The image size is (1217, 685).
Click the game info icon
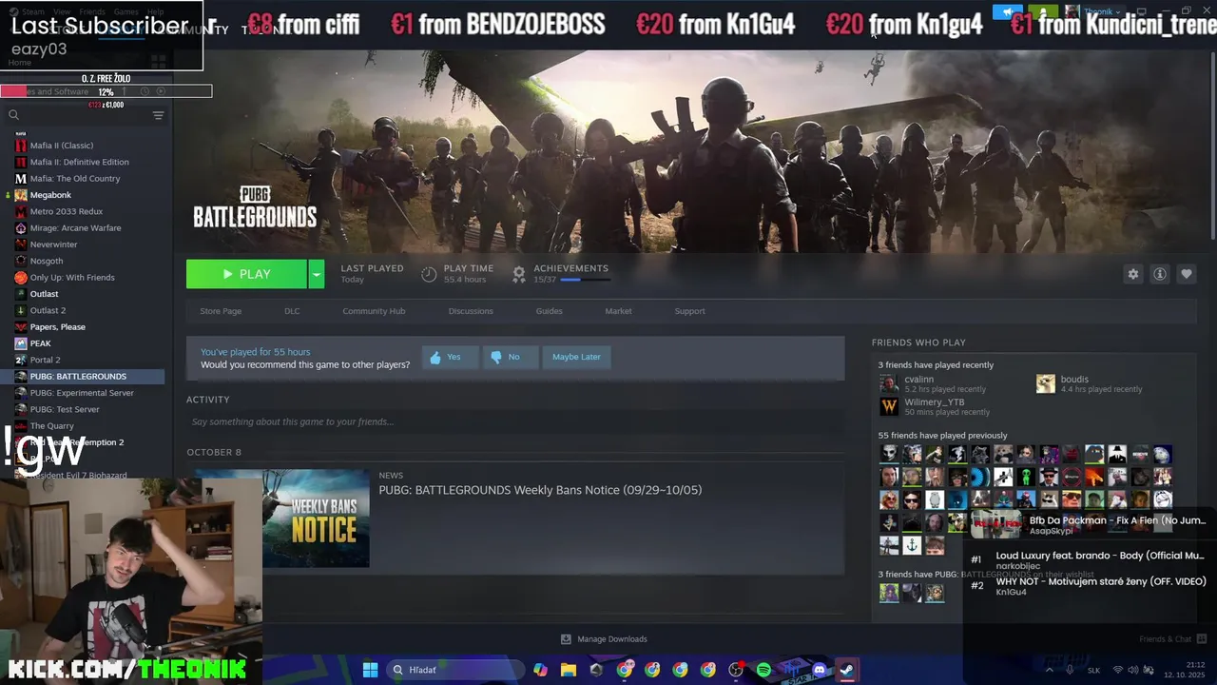point(1159,274)
